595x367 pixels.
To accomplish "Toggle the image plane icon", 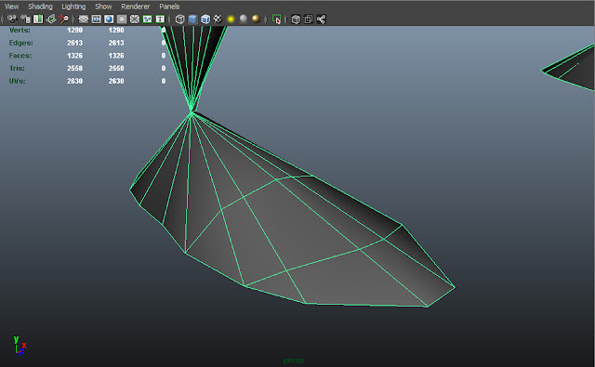I will click(x=51, y=19).
